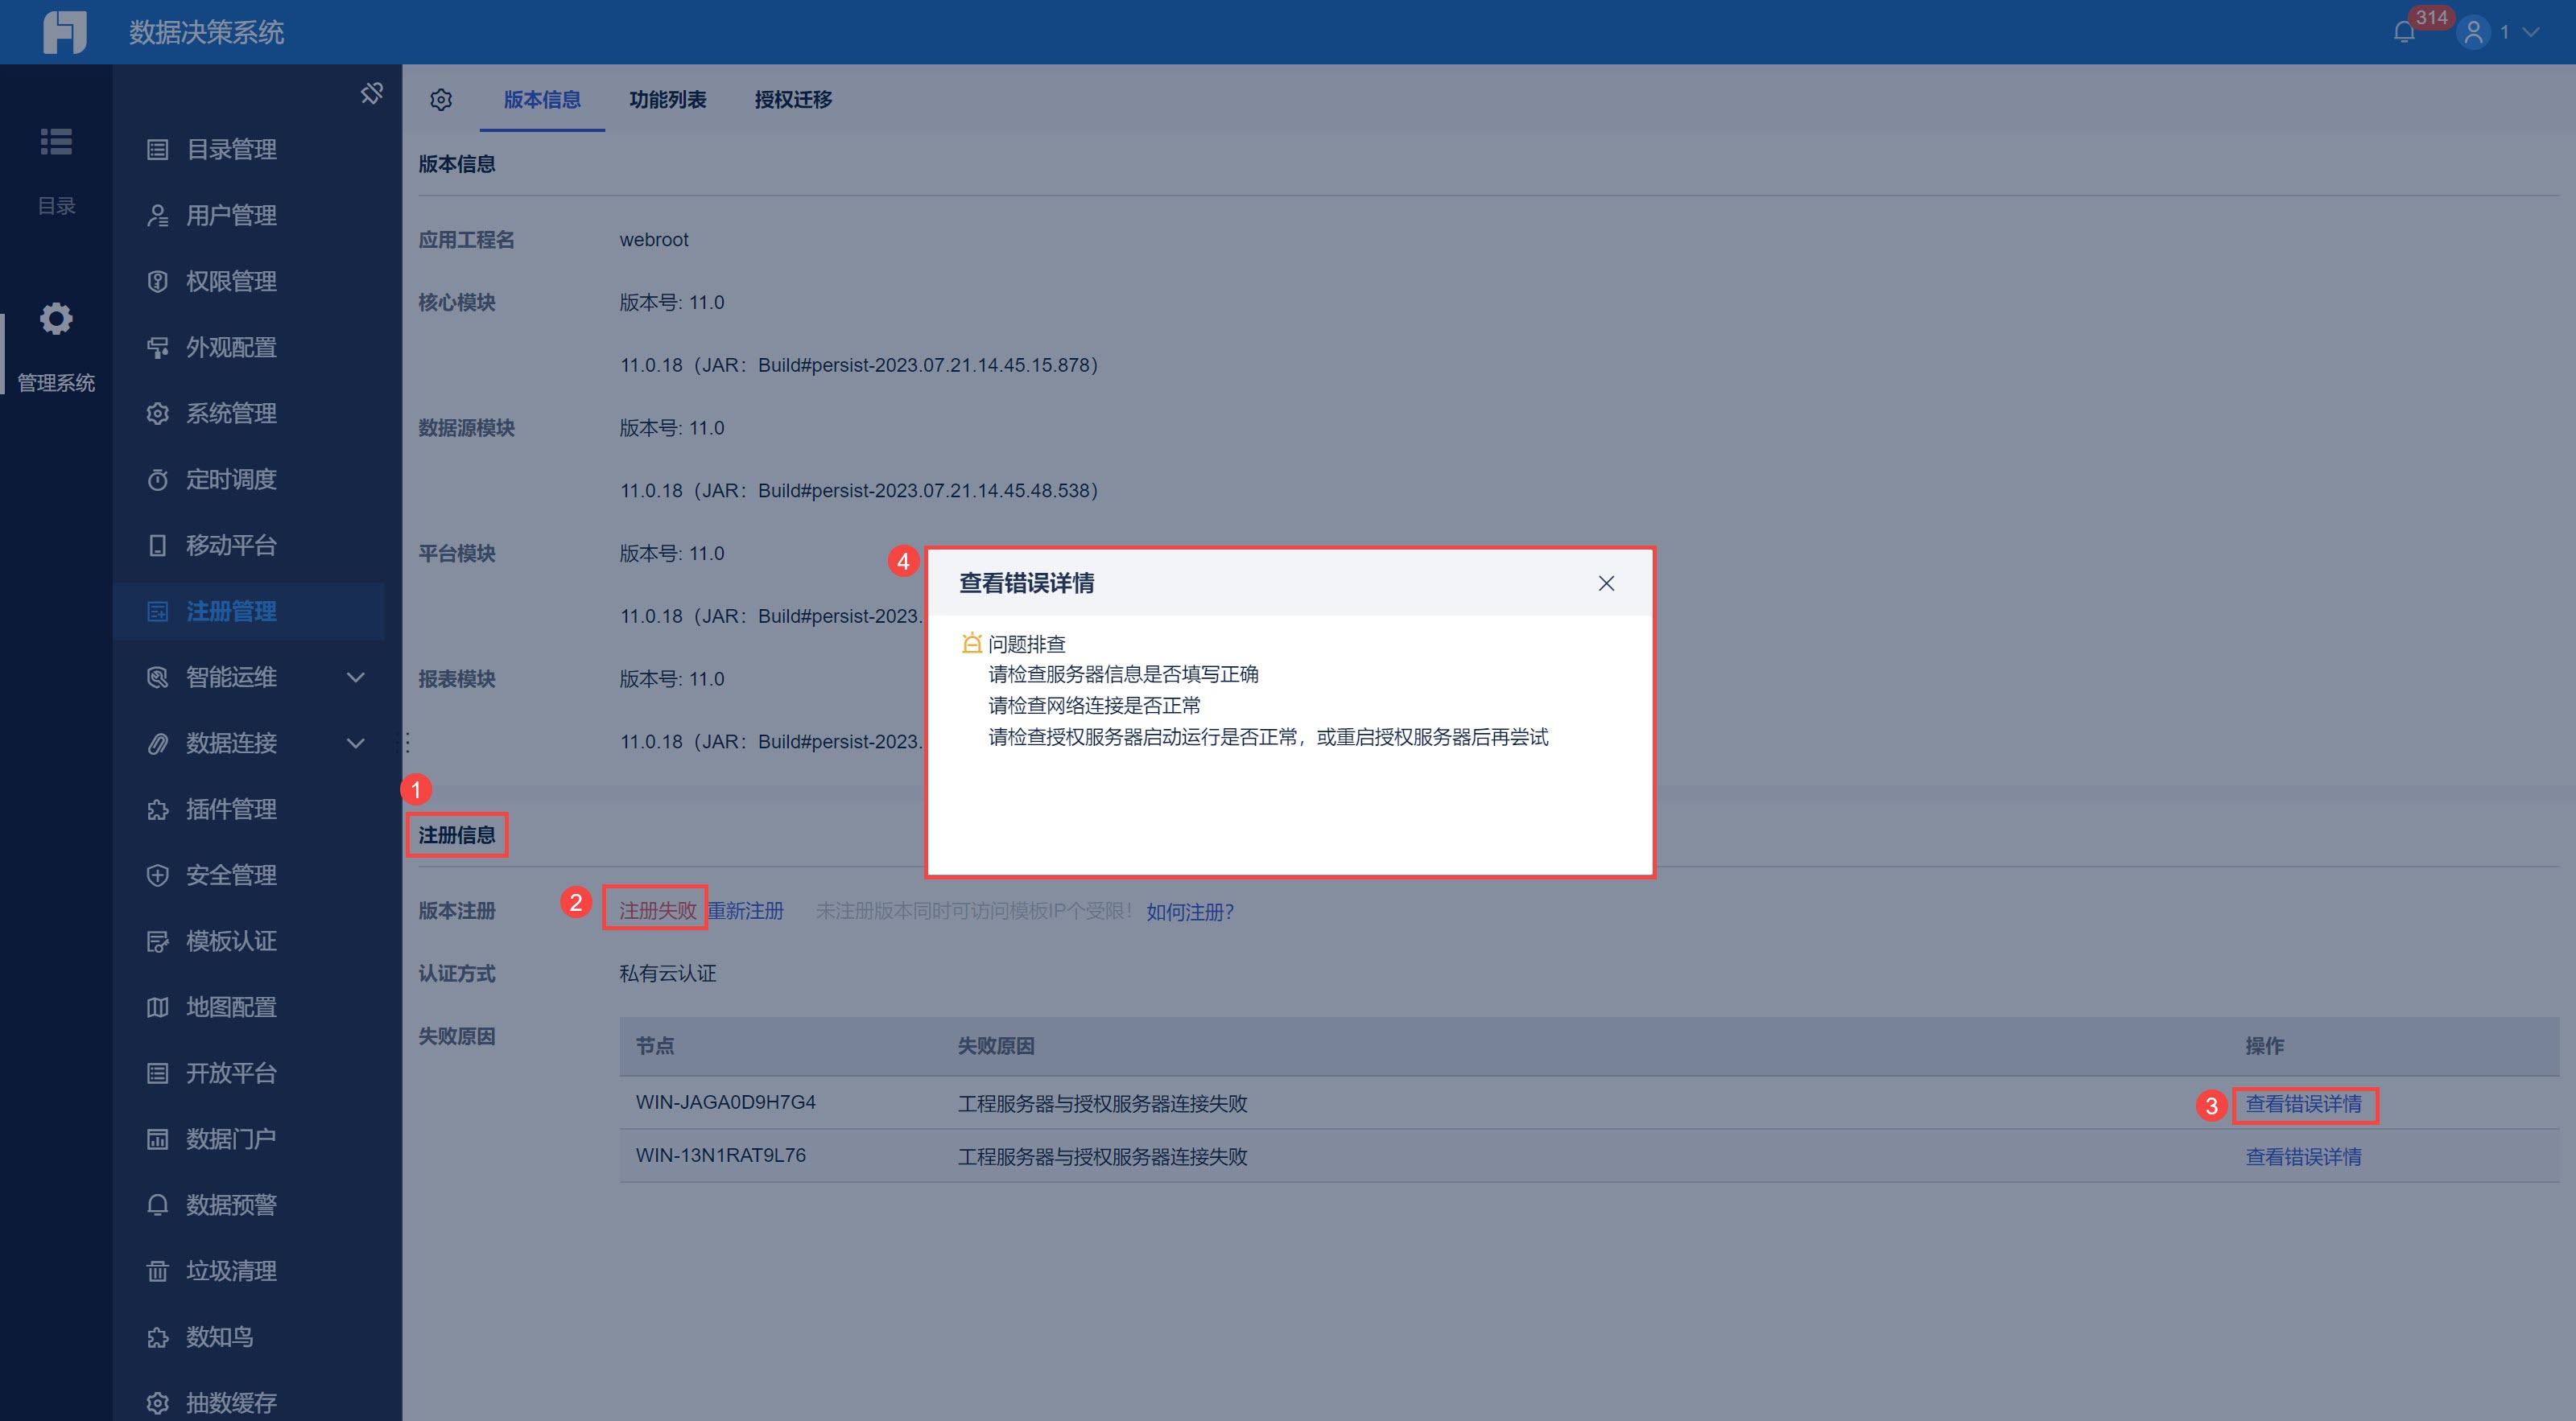Screen dimensions: 2576x1421
Task: Switch to the 功能列表 tab
Action: click(x=668, y=100)
